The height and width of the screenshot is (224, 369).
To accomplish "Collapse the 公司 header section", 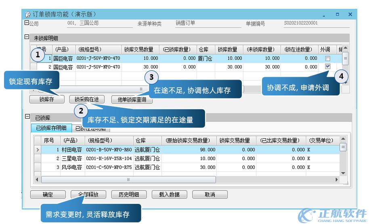I will 27,23.
